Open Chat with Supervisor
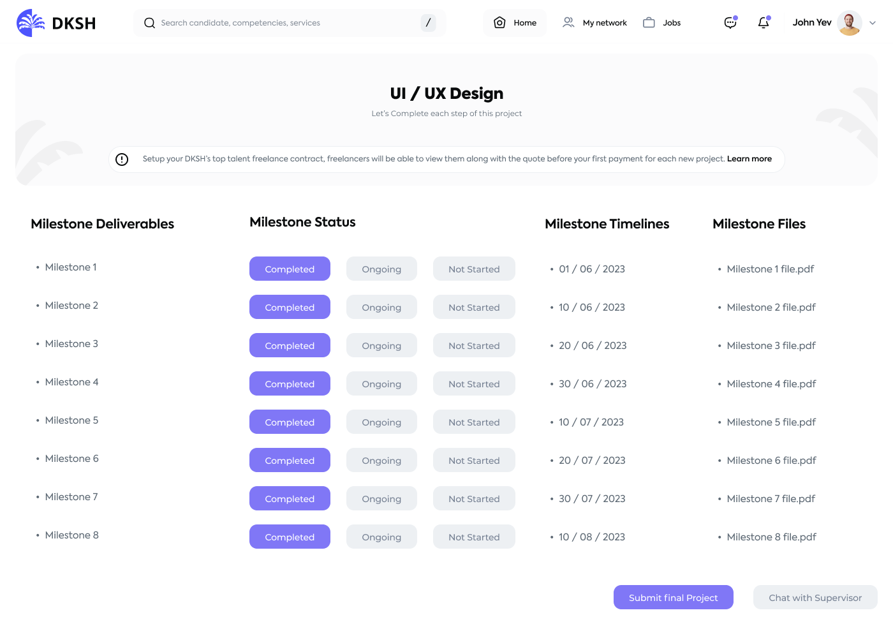Viewport: 893px width, 638px height. (x=815, y=597)
